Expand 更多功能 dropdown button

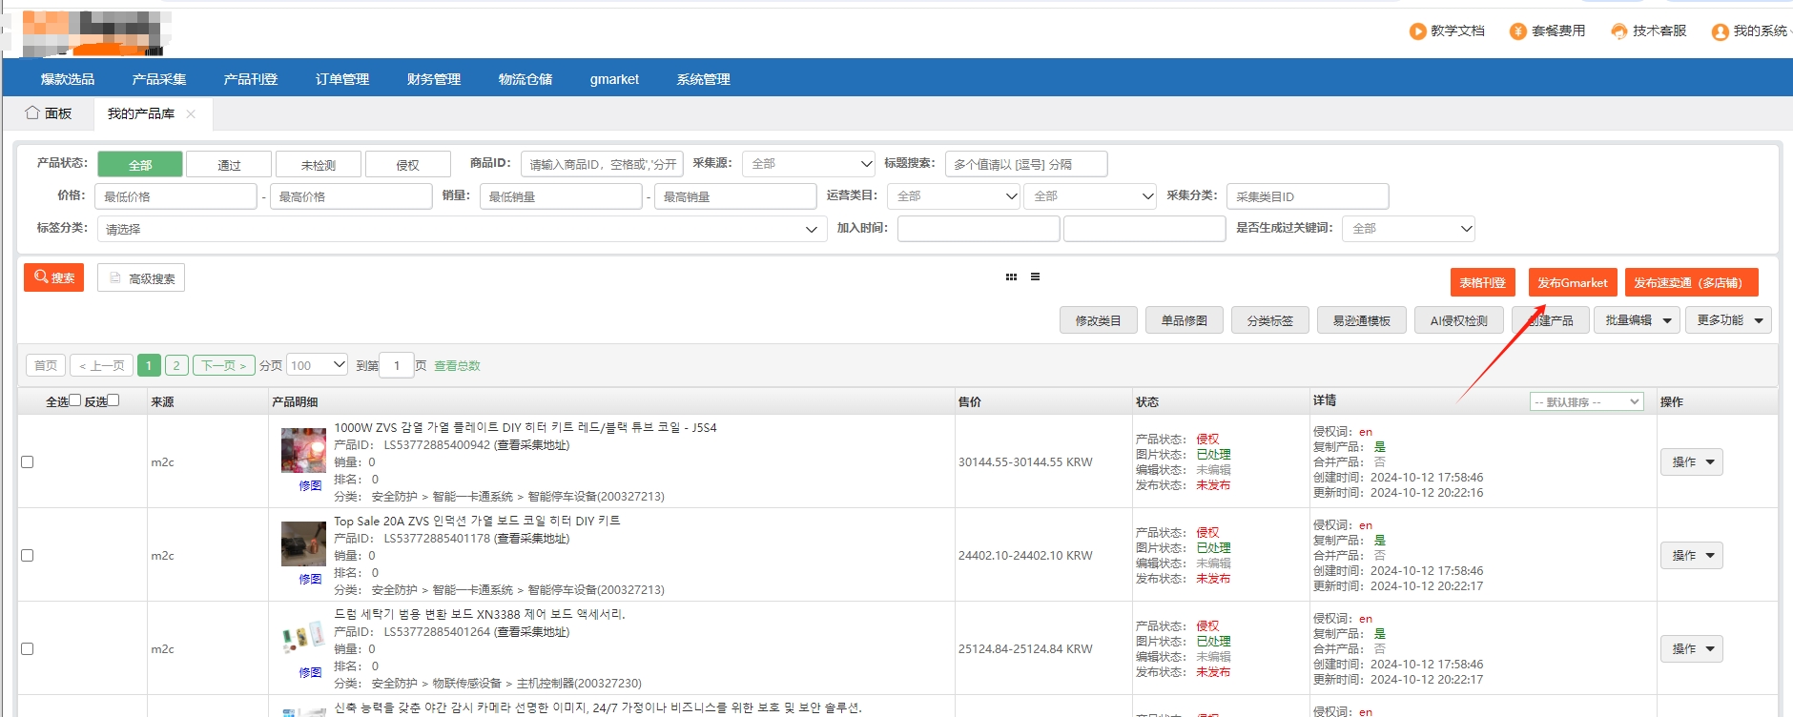pos(1728,320)
